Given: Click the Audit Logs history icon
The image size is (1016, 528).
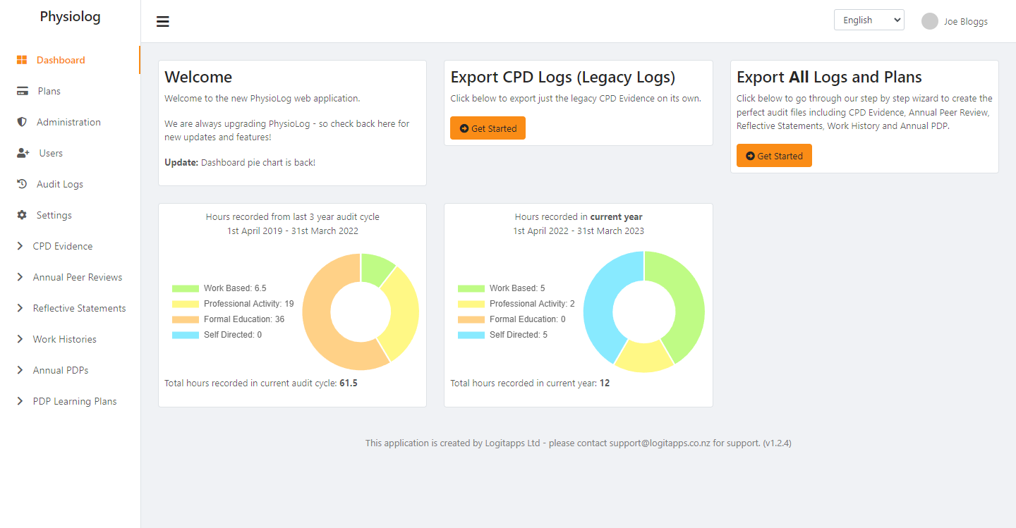Looking at the screenshot, I should [x=22, y=184].
